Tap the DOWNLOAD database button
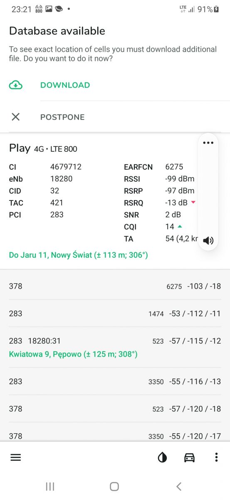The image size is (230, 500). tap(65, 85)
